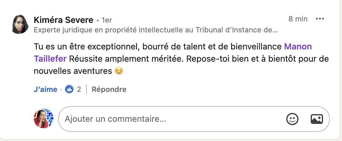Click the sentence Réussite amplement méritée
342x141 pixels.
coord(127,59)
